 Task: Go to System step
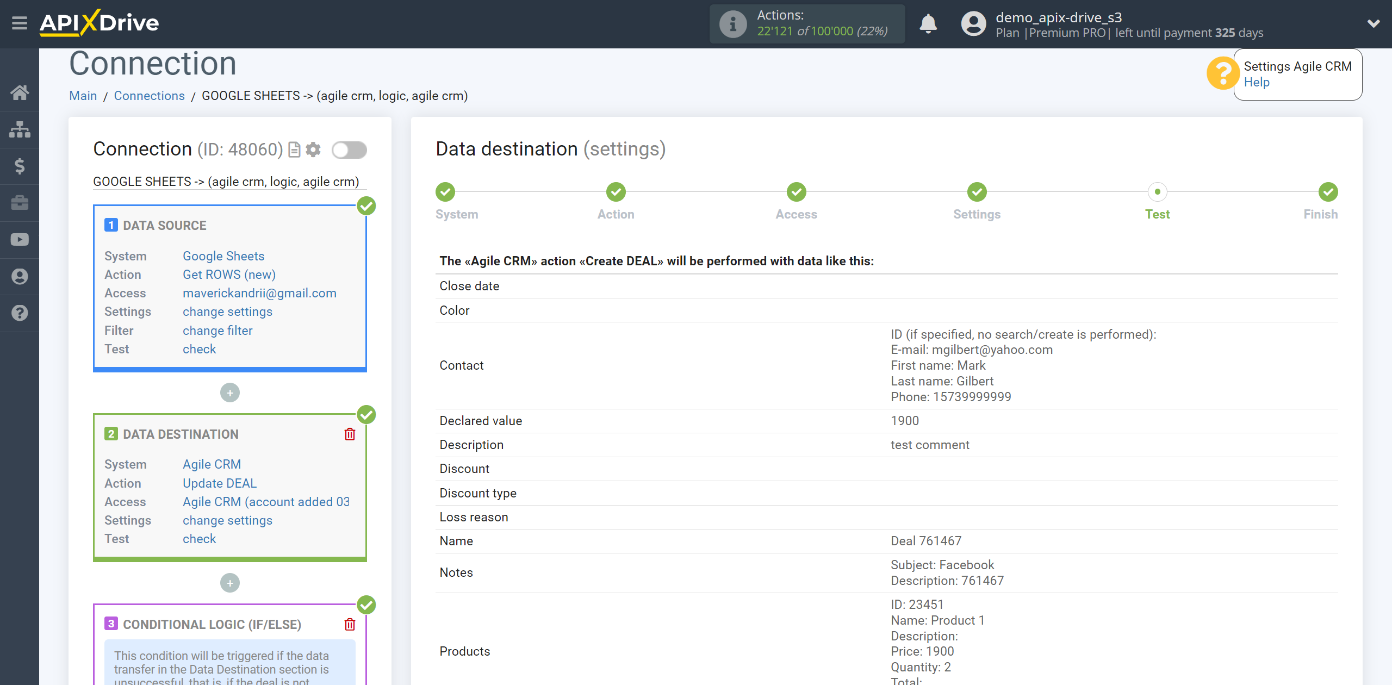[x=445, y=192]
